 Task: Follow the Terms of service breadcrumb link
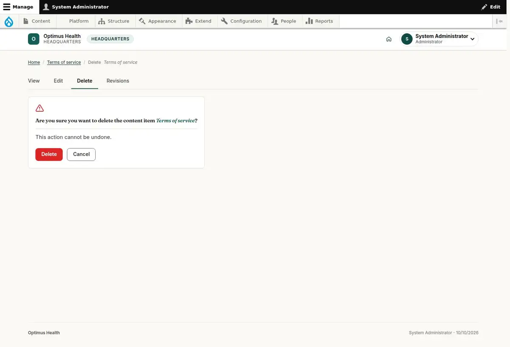(x=64, y=62)
